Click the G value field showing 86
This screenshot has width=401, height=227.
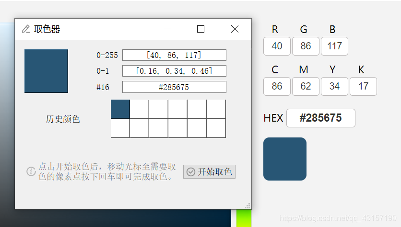coord(306,46)
